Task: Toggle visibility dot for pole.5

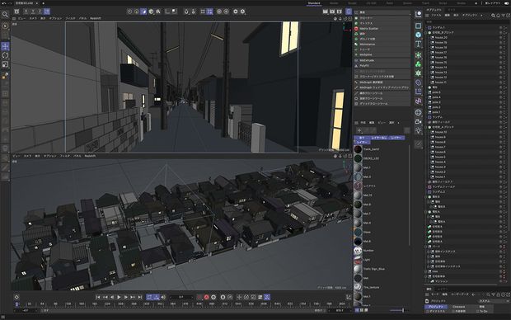Action: pyautogui.click(x=501, y=92)
